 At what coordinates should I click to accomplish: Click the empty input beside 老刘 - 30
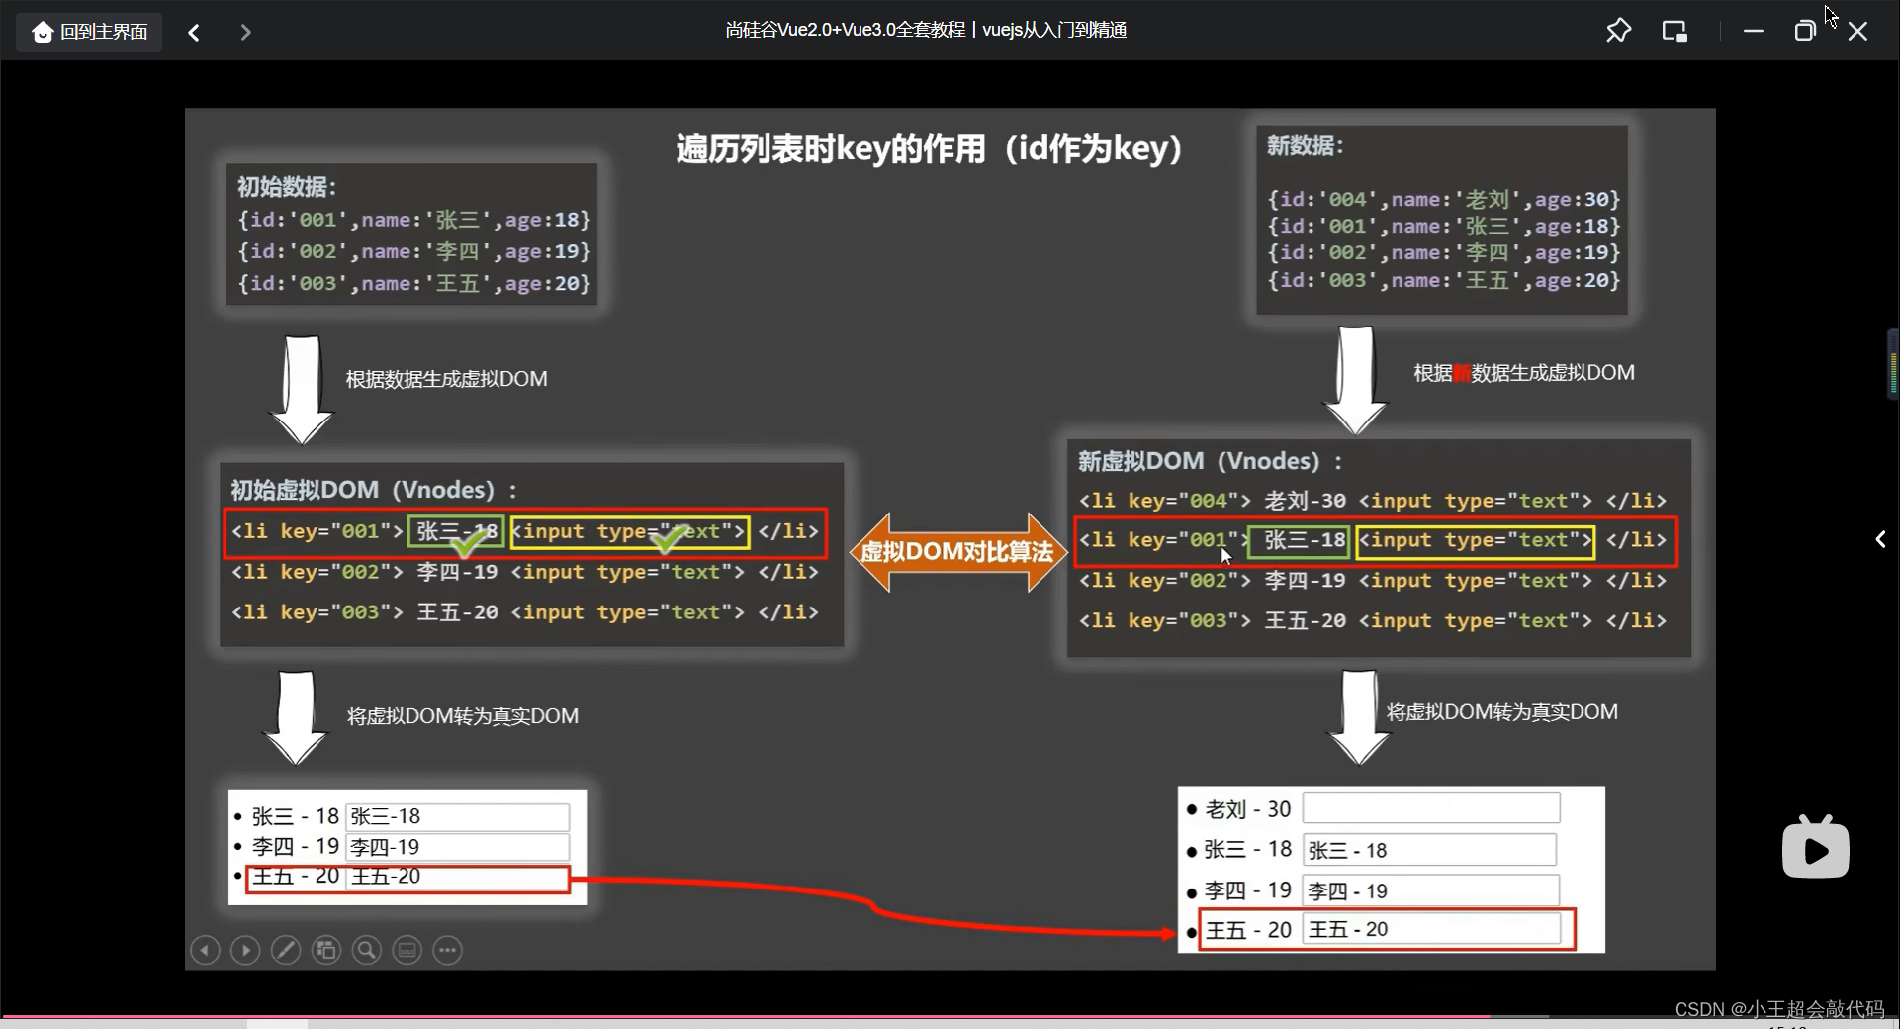(1431, 808)
